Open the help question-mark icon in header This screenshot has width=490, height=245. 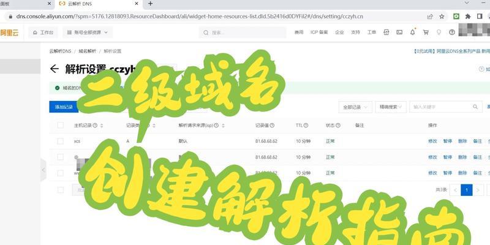point(452,32)
